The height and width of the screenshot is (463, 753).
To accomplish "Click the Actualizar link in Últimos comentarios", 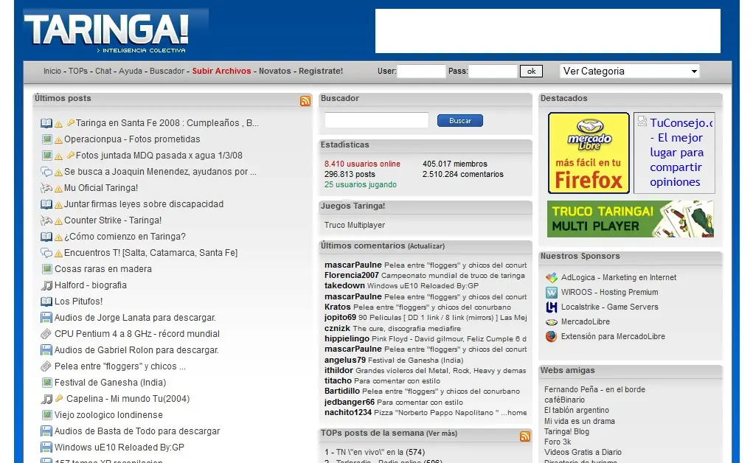I will click(x=426, y=246).
